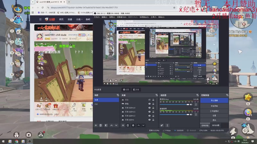This screenshot has width=257, height=144.
Task: Toggle lock on 文本 (GDI+) 2 source
Action: pyautogui.click(x=153, y=116)
